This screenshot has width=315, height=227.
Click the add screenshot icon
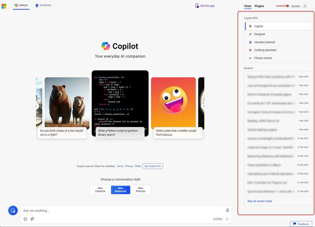pyautogui.click(x=25, y=219)
